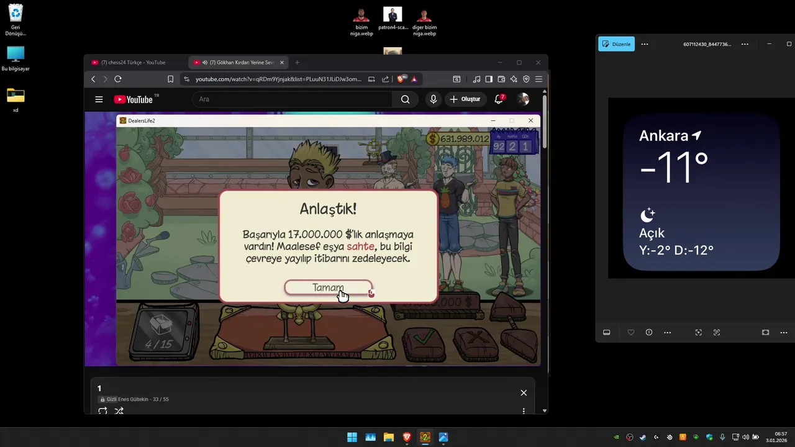Click the Düzenle edit button in Photos

616,44
